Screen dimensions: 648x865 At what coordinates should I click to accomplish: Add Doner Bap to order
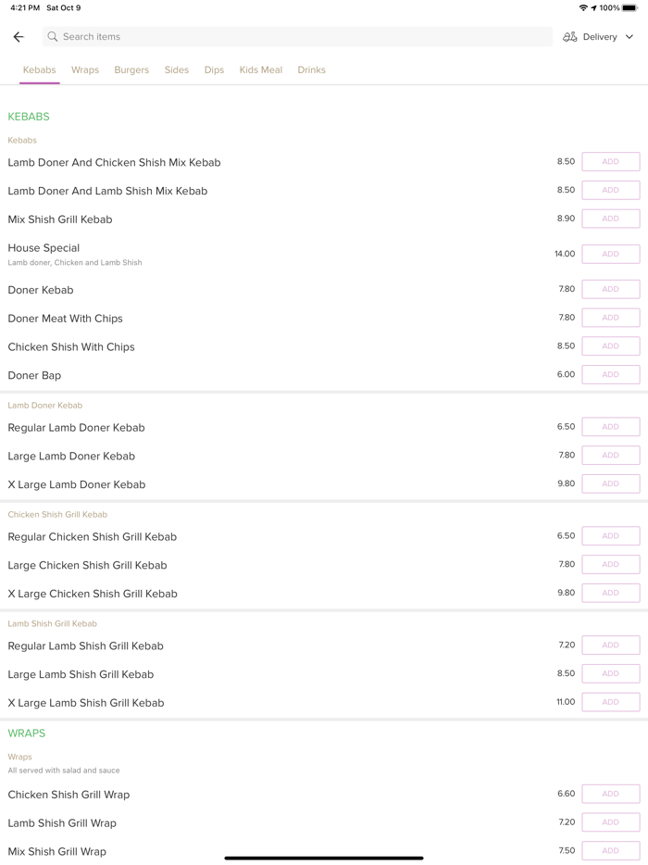click(x=610, y=375)
